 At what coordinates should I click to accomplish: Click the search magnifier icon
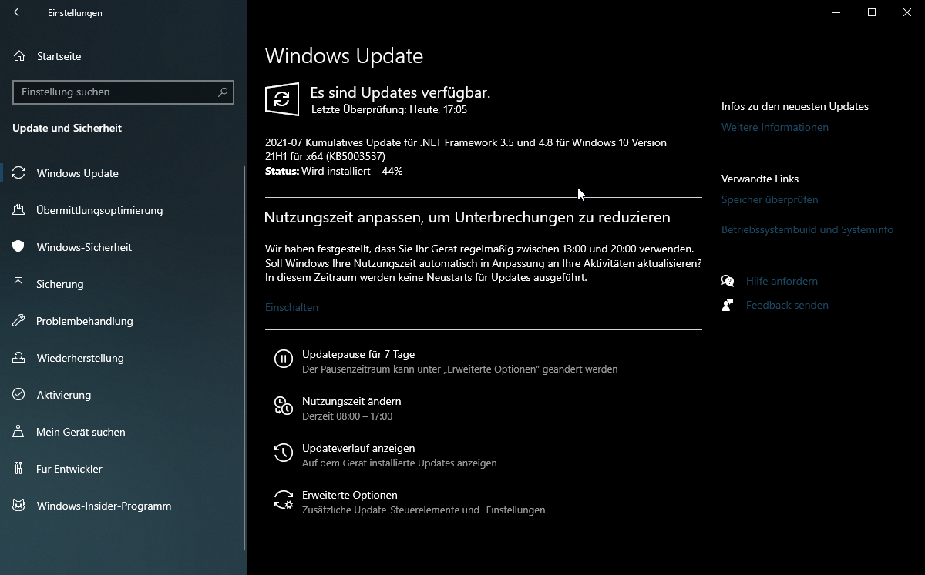[x=223, y=92]
